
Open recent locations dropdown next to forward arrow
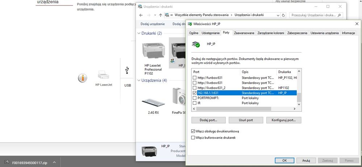point(155,15)
